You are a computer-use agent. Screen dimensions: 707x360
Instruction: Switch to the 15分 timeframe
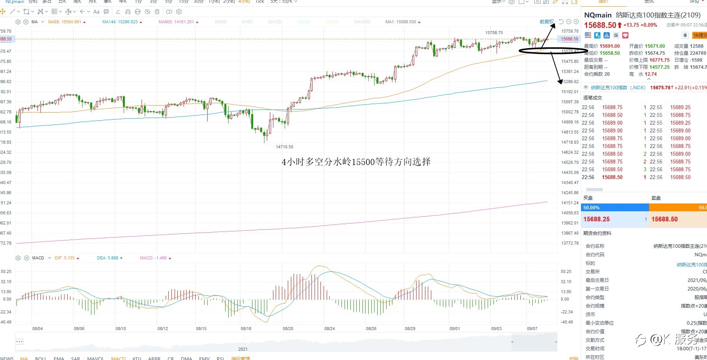184,2
